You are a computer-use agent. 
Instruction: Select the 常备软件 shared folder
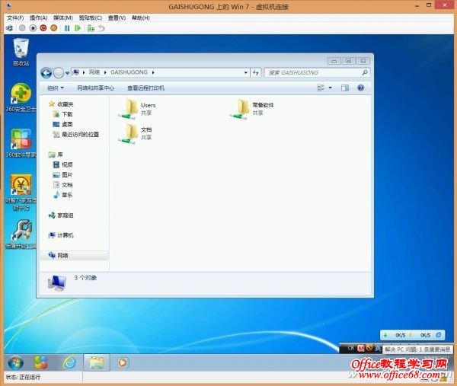(252, 109)
